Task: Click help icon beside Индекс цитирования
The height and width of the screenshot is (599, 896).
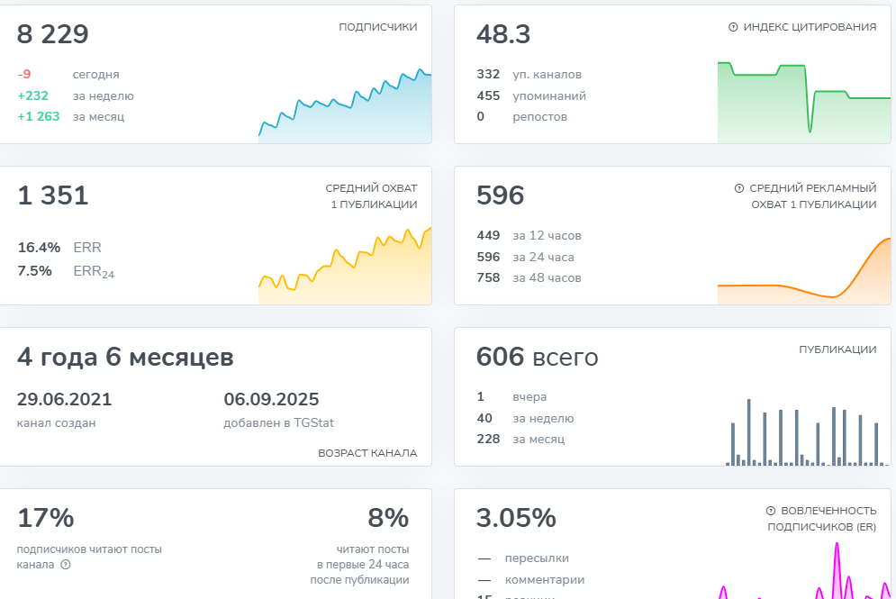Action: 733,27
